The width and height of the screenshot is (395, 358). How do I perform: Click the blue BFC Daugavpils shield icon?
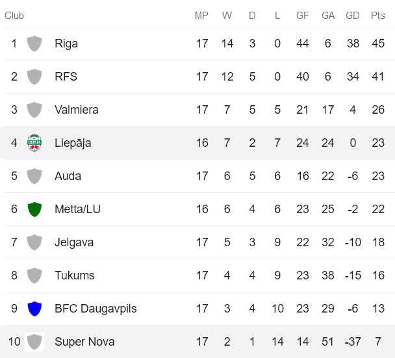pyautogui.click(x=34, y=309)
